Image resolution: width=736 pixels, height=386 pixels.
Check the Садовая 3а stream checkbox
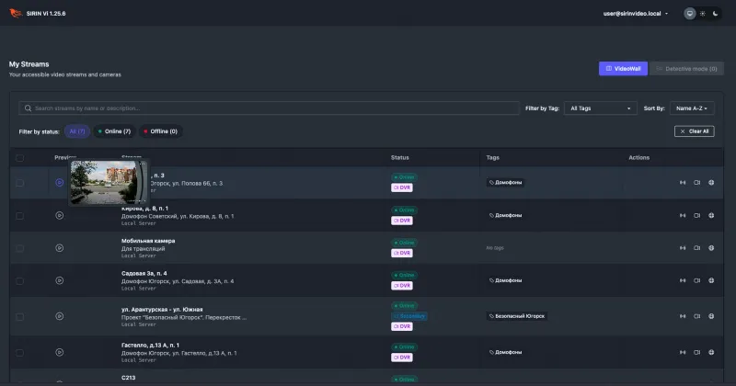(x=19, y=281)
